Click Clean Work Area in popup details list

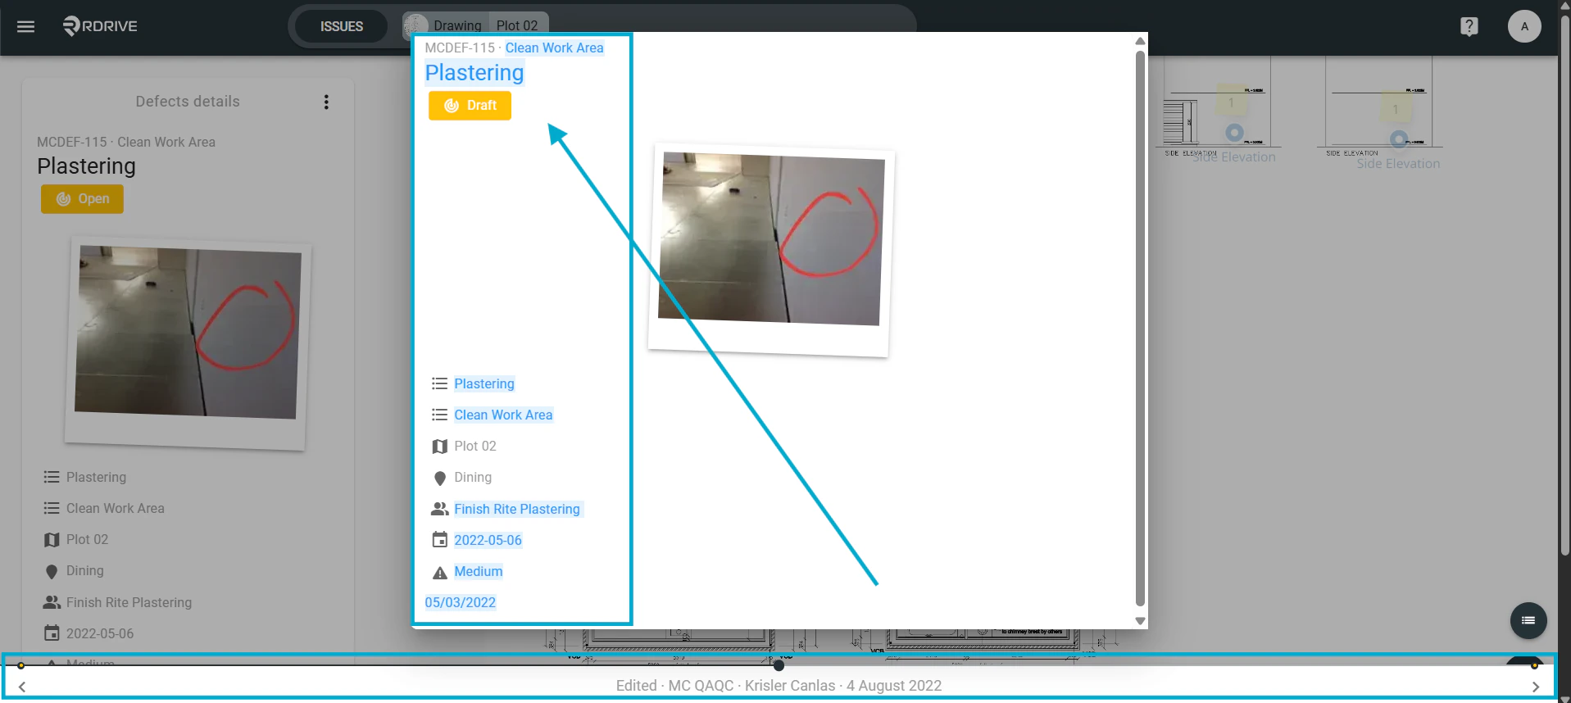pos(503,415)
